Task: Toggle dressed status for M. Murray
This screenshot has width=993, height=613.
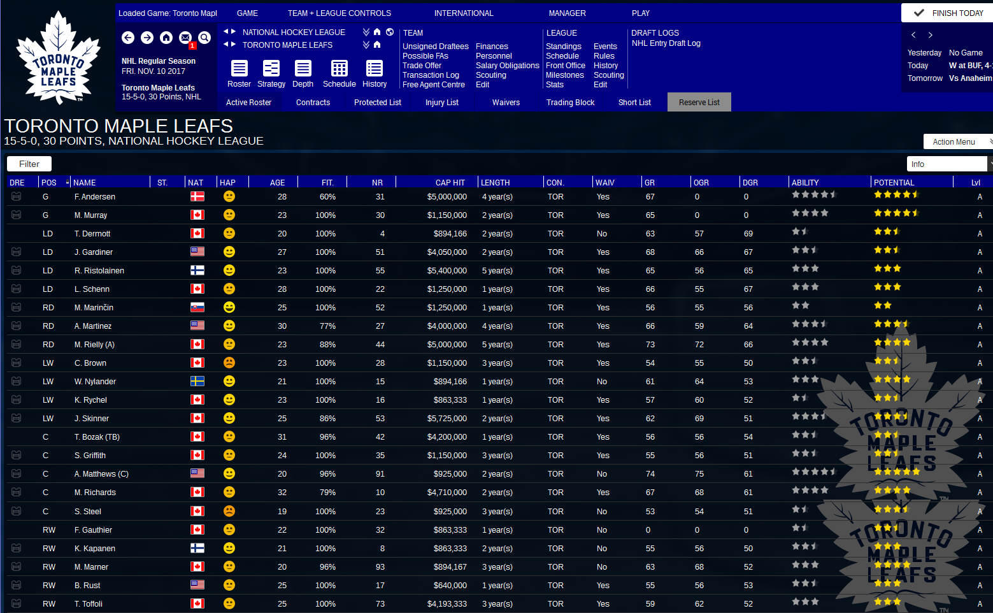Action: [x=17, y=215]
